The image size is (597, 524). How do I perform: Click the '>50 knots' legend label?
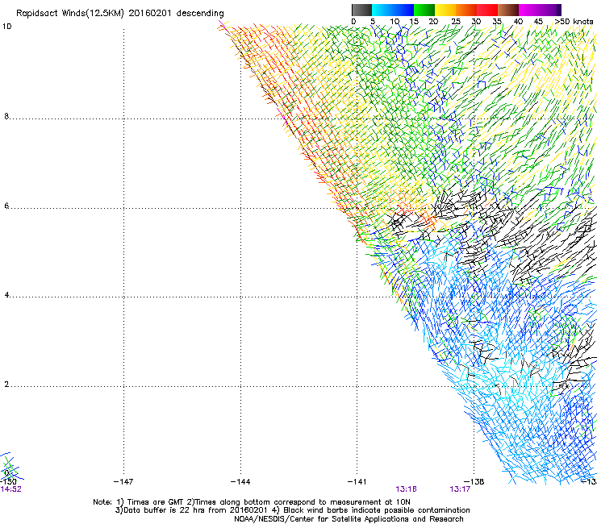(574, 22)
